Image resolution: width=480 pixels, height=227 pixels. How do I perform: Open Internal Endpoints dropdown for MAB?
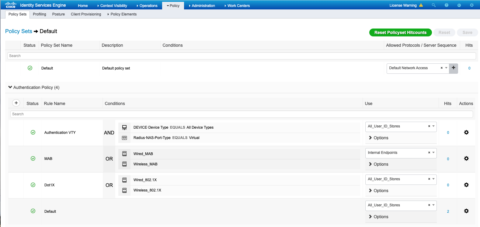(433, 153)
